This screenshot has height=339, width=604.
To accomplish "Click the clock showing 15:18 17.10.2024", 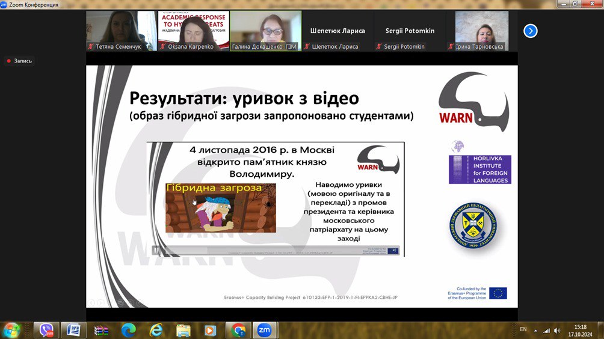I will point(580,331).
